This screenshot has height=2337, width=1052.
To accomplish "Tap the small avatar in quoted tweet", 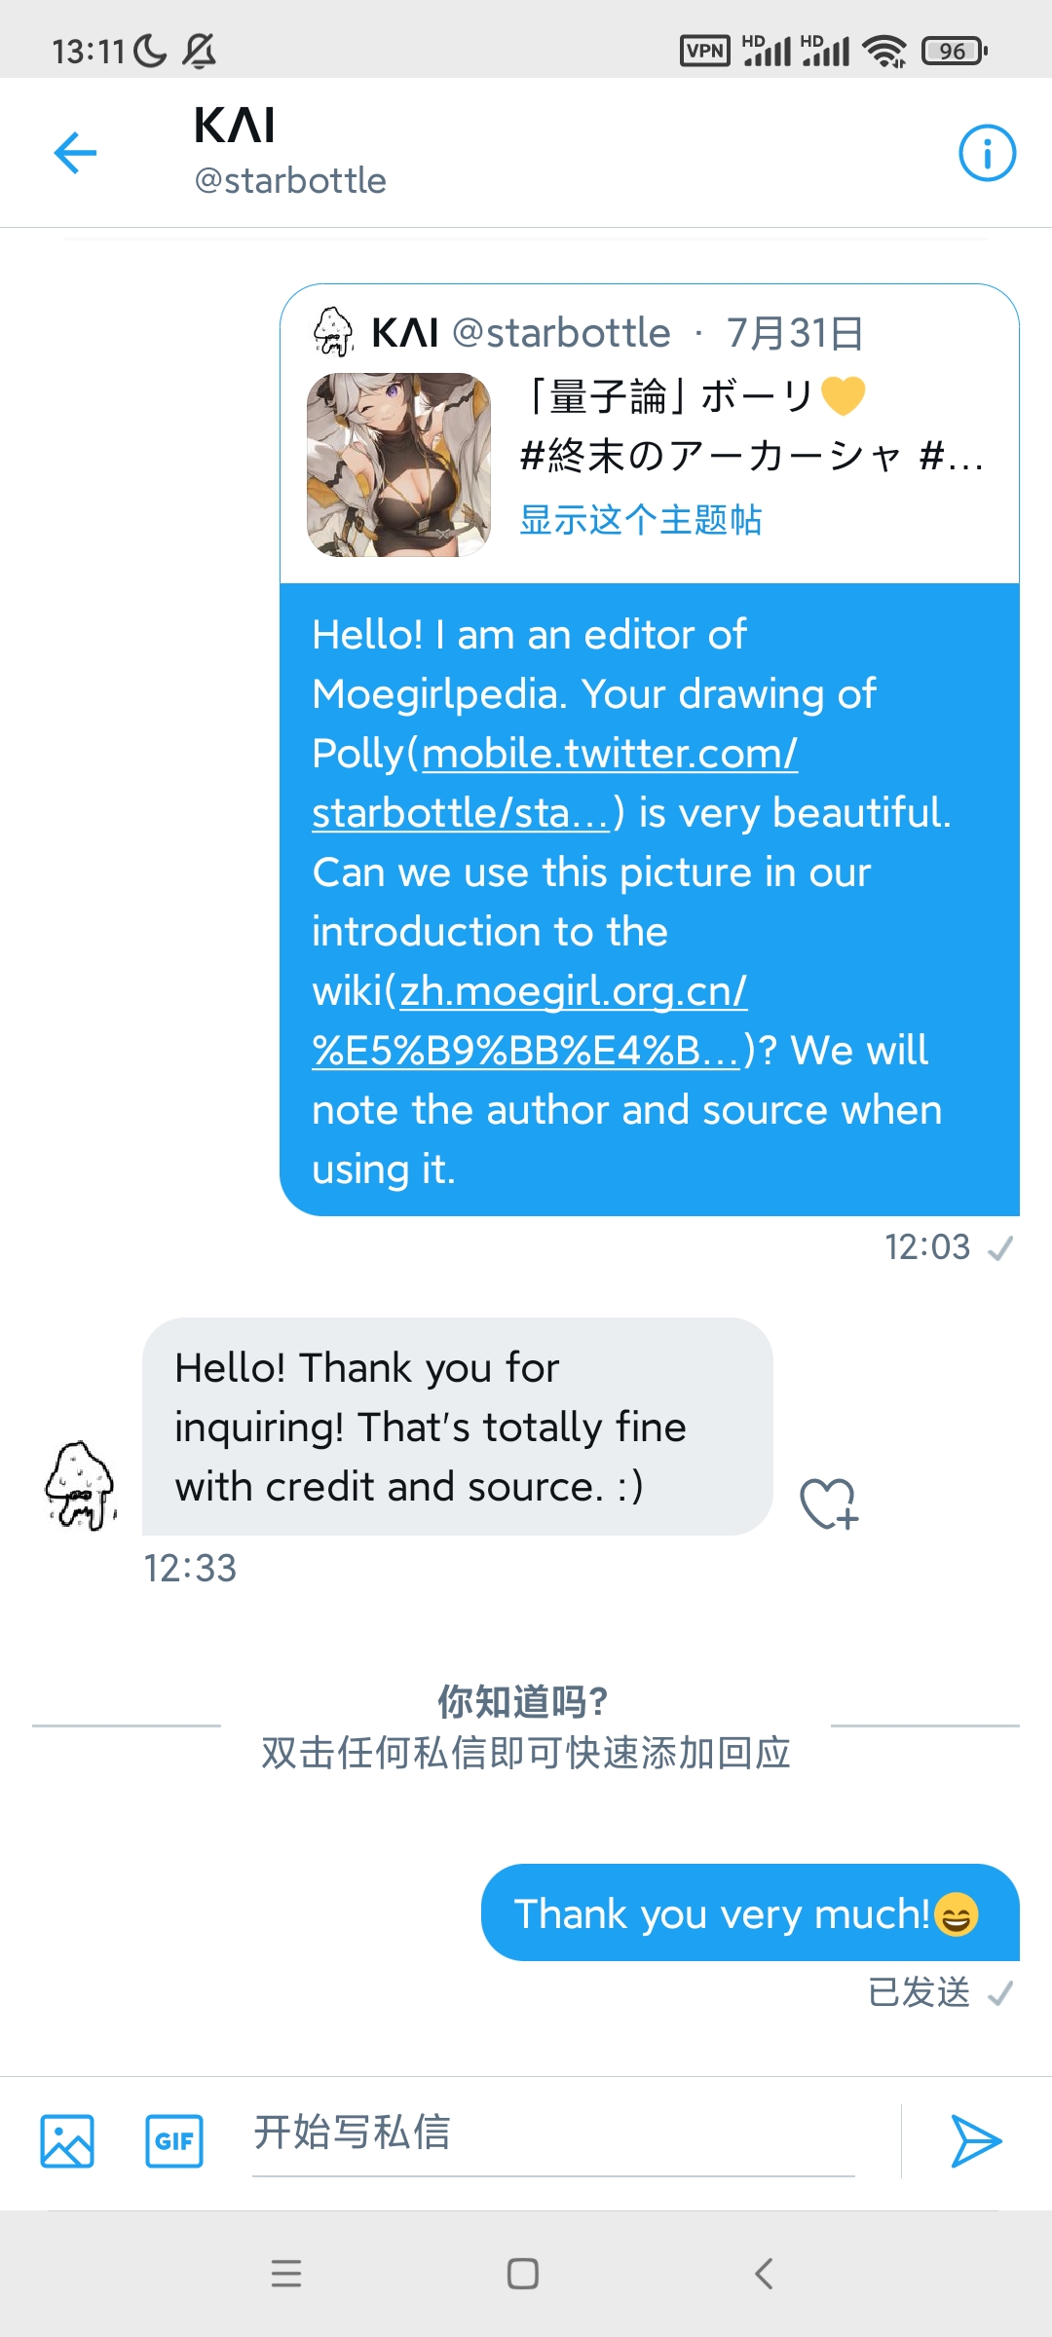I will pos(332,331).
